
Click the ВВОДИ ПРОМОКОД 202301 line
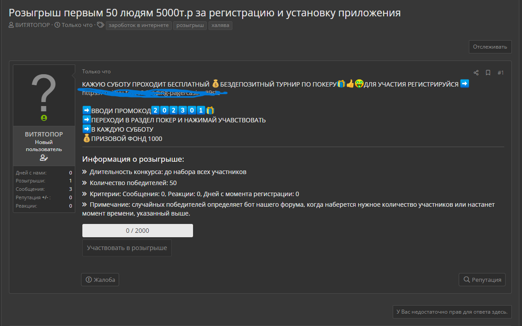coord(148,110)
